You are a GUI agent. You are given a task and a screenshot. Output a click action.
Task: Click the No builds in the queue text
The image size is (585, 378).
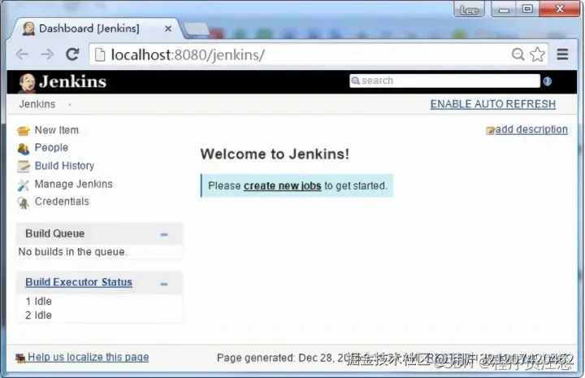pyautogui.click(x=73, y=252)
